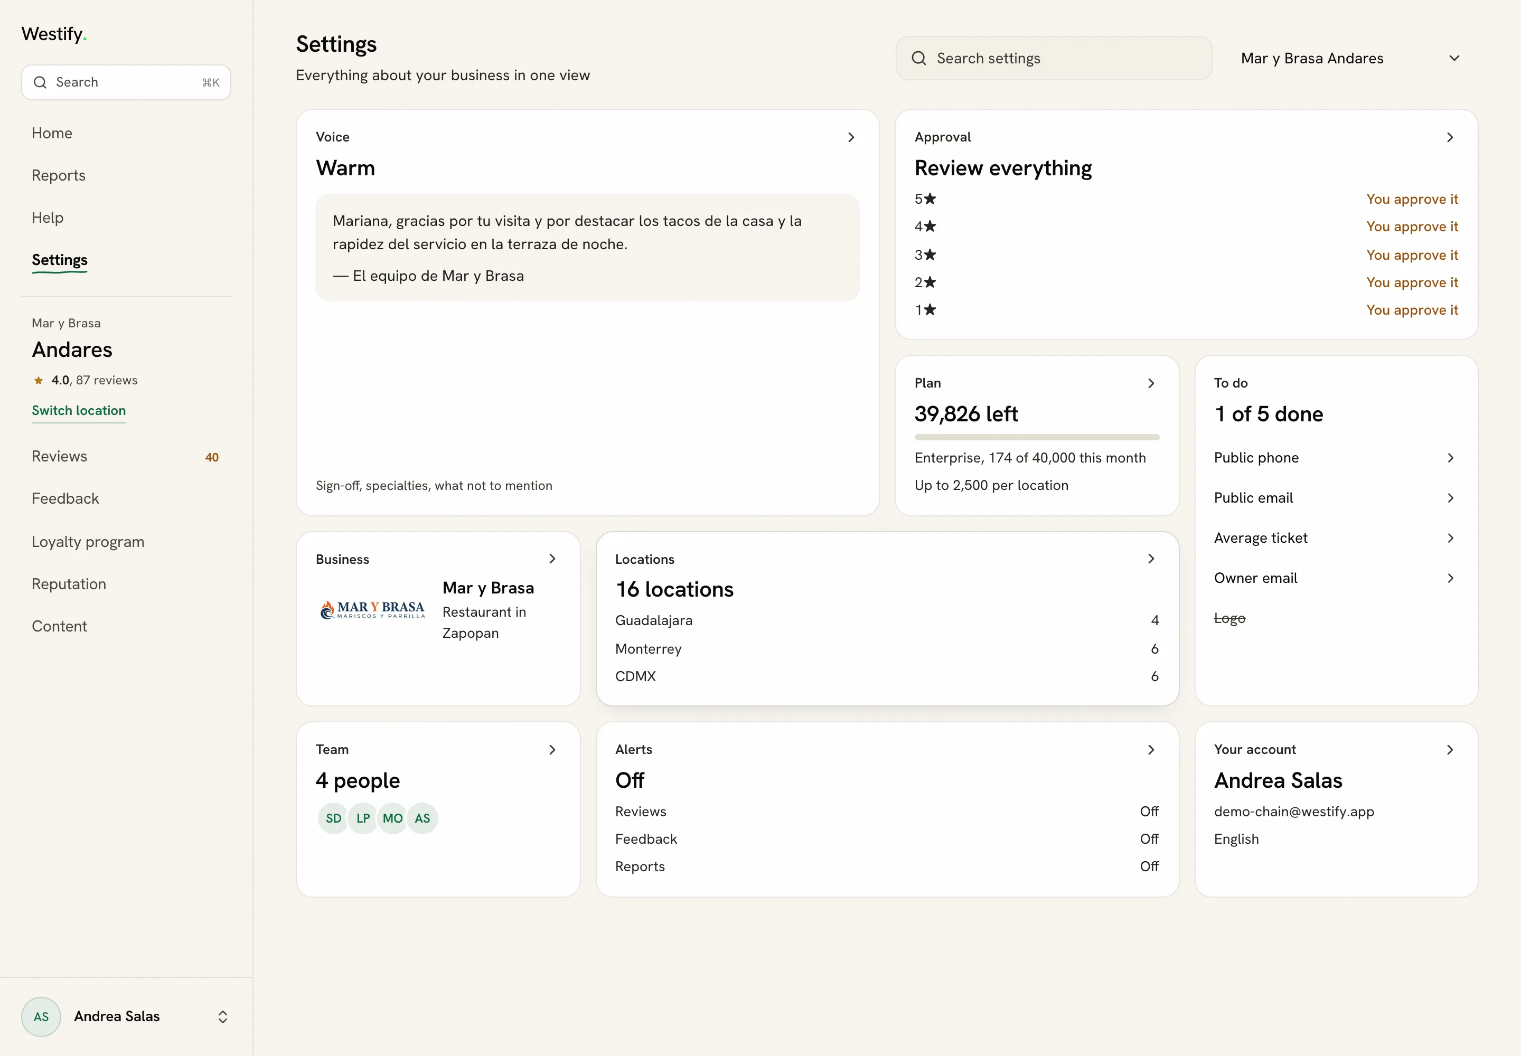Open the Average ticket to-do item
1521x1056 pixels.
pyautogui.click(x=1336, y=538)
